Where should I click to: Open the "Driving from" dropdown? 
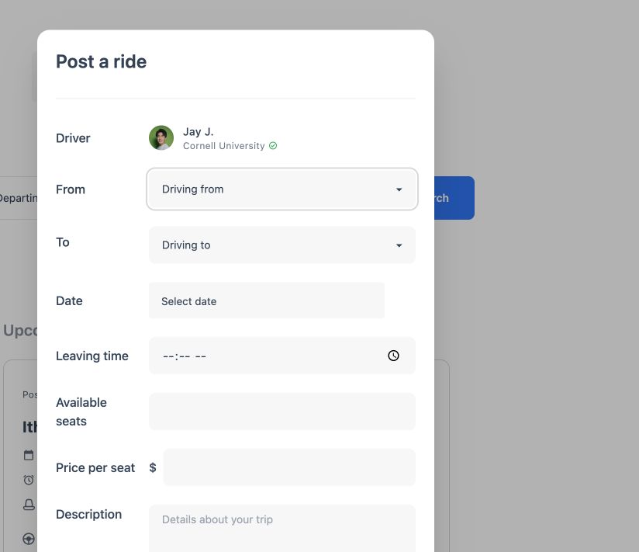click(x=282, y=189)
